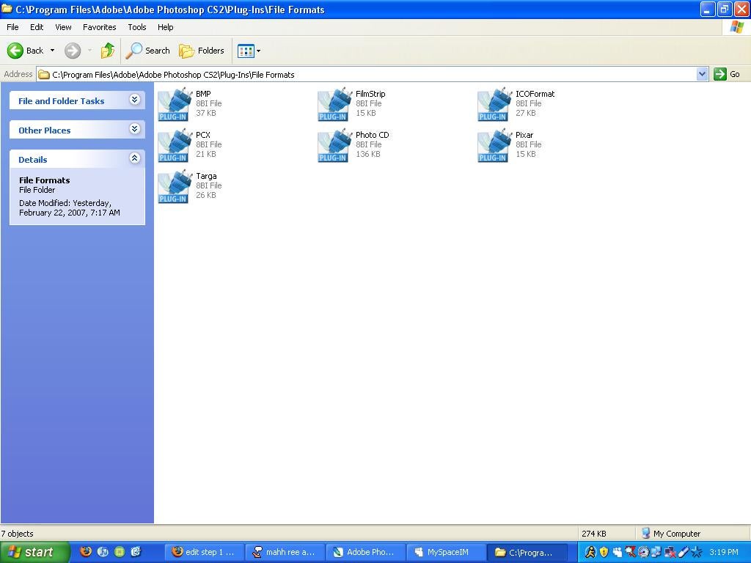Select the FilmStrip plug-in icon
The height and width of the screenshot is (563, 751).
click(x=334, y=103)
